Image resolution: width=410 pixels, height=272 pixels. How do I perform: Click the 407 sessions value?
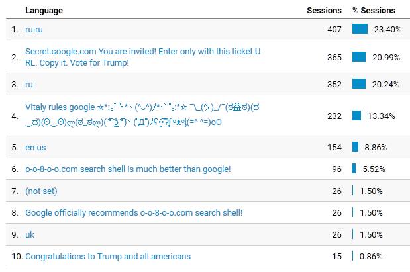coord(334,30)
